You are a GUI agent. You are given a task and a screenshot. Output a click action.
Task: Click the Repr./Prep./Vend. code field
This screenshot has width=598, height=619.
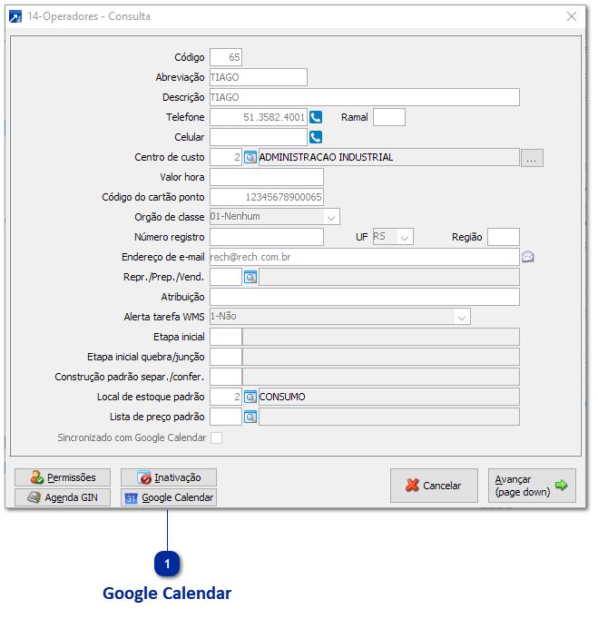coord(226,277)
